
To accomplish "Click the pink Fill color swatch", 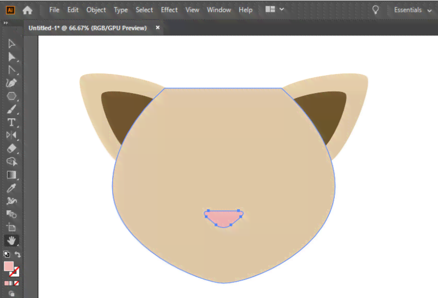I will tap(8, 266).
